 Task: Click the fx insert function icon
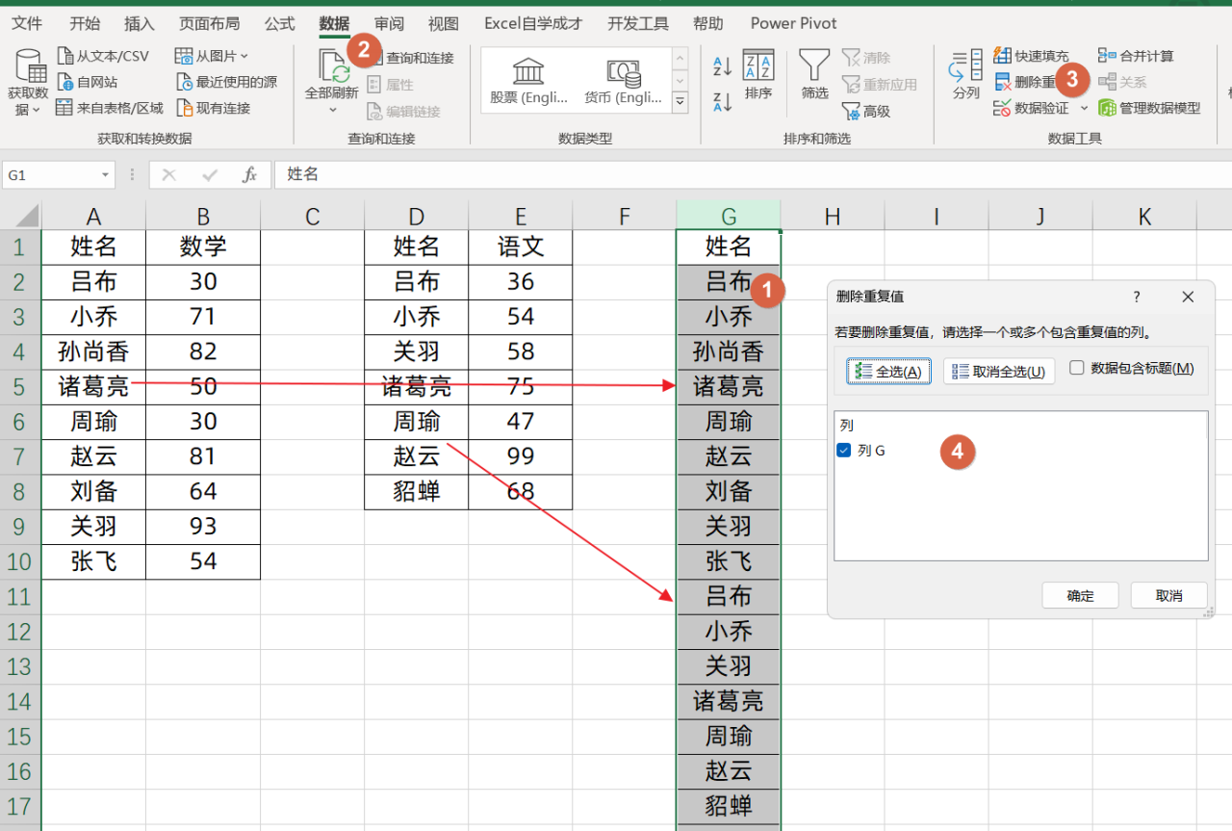(x=249, y=174)
